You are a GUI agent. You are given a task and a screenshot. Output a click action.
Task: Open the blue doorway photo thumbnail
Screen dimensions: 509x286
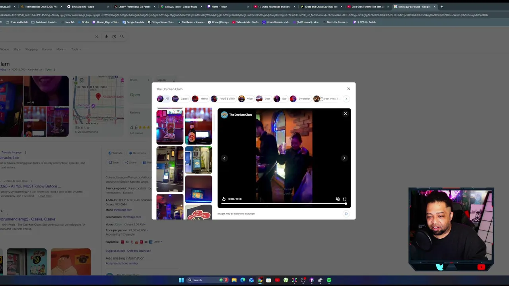click(x=198, y=160)
